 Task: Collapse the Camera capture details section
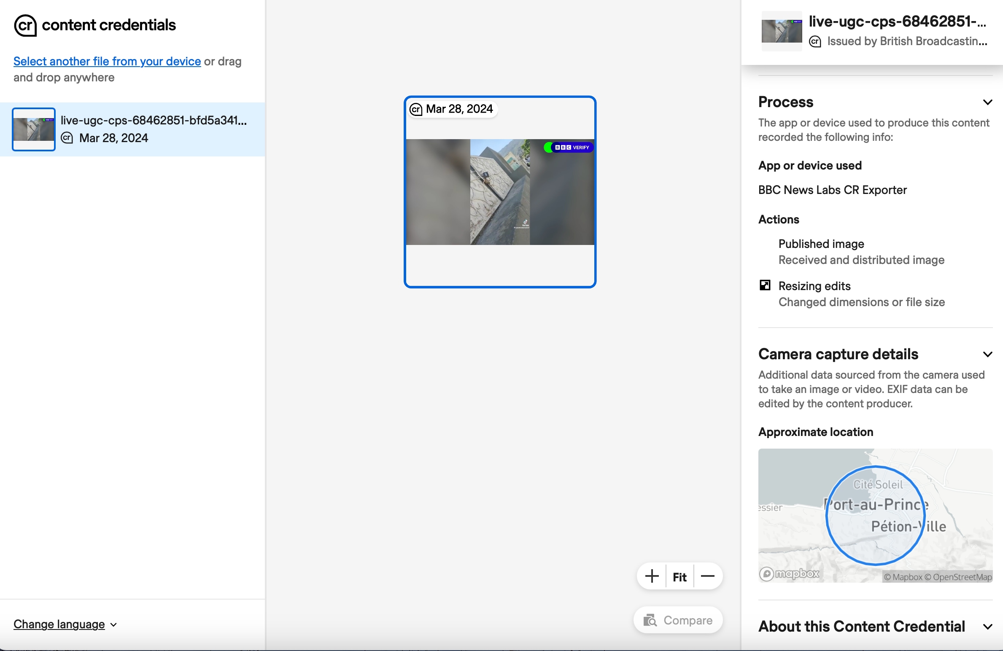coord(988,355)
